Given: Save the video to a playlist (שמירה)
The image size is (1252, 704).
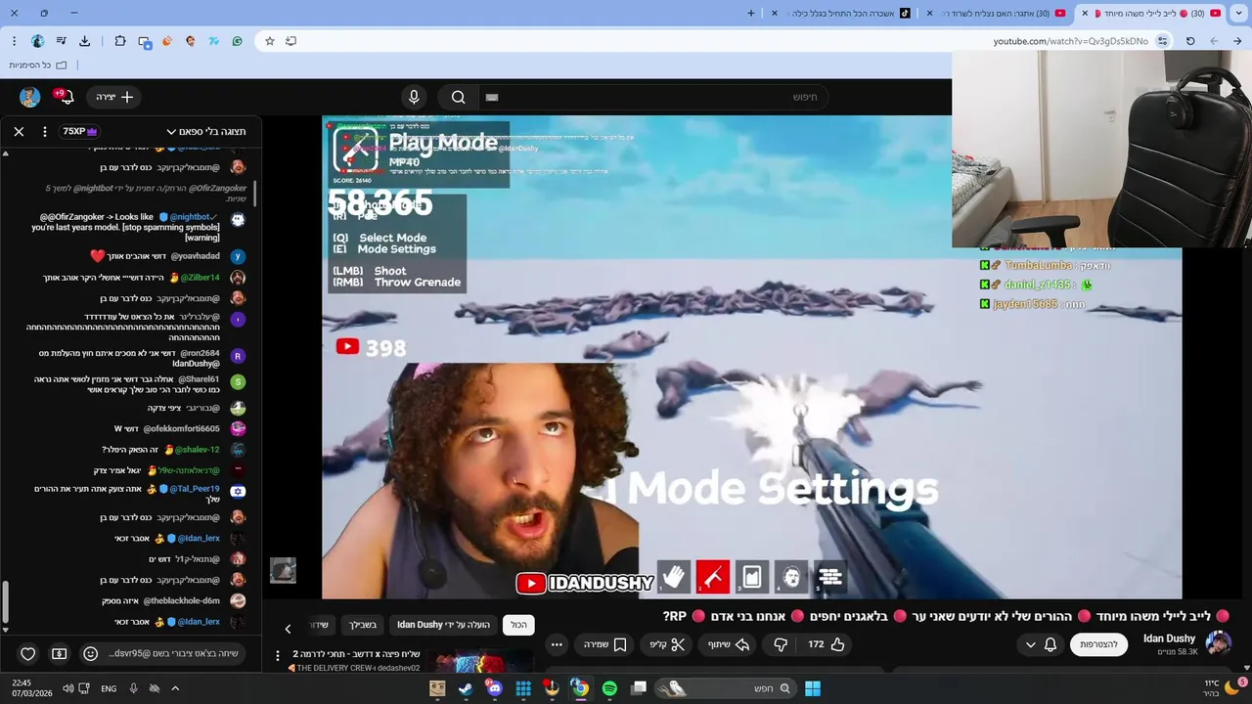Looking at the screenshot, I should pyautogui.click(x=605, y=644).
